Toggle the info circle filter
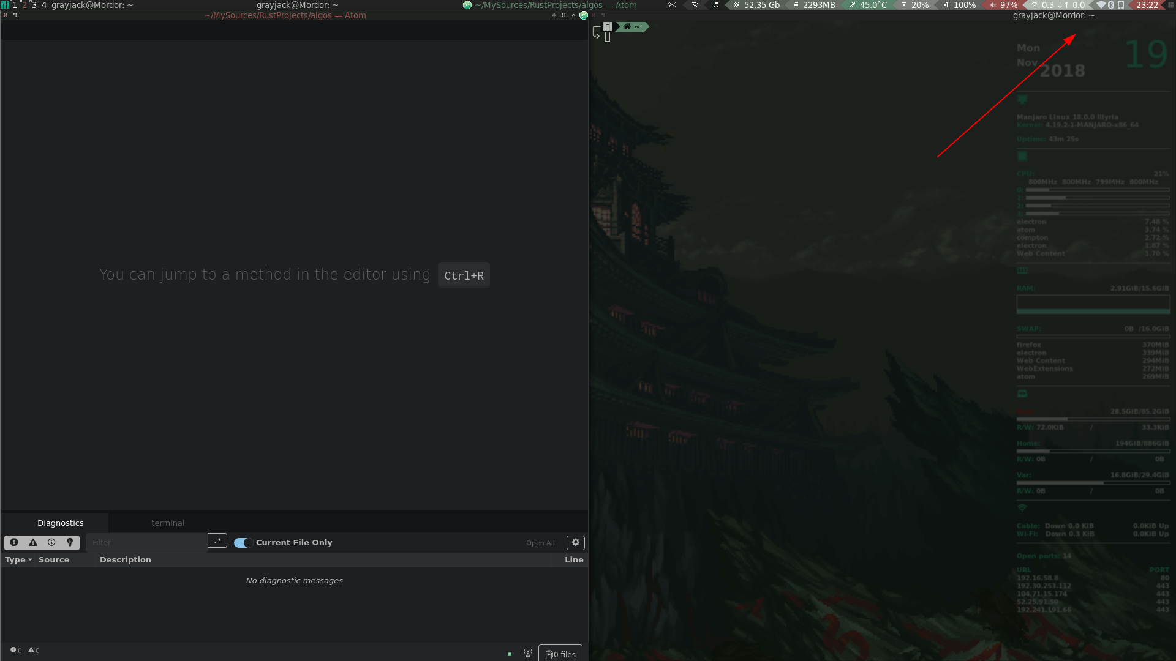 [x=51, y=542]
